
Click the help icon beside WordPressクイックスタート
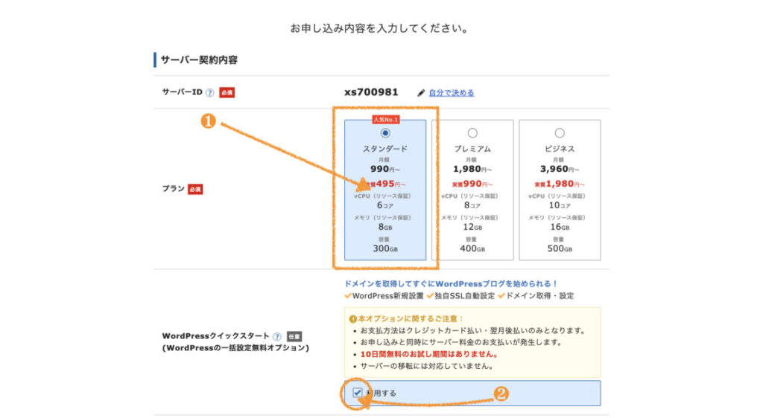(x=277, y=336)
